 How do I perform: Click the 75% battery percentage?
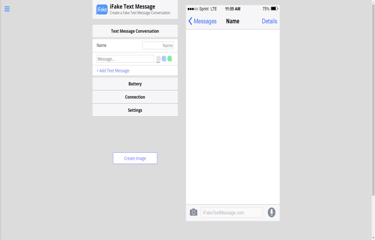[x=266, y=9]
